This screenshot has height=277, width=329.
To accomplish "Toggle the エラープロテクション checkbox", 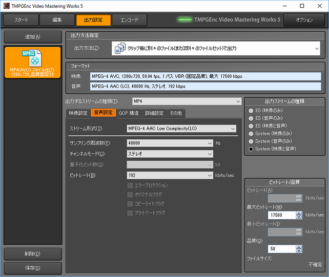I will pos(130,185).
